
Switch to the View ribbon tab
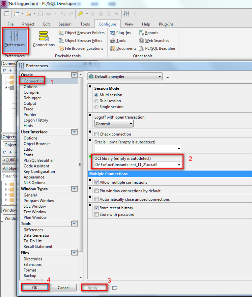pos(129,24)
